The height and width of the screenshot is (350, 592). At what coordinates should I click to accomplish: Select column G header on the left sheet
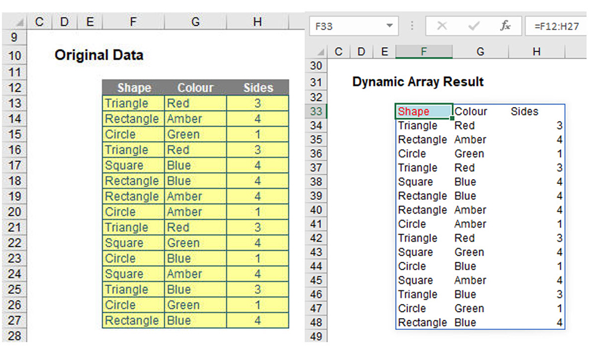coord(195,21)
